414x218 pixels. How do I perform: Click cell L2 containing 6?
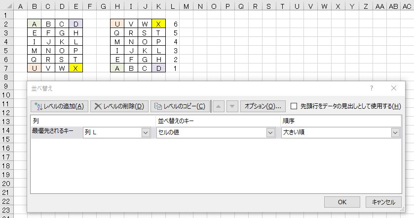coord(173,24)
